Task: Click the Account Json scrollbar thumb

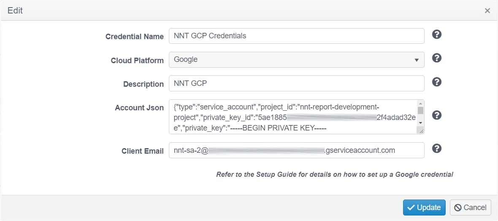Action: [x=420, y=110]
